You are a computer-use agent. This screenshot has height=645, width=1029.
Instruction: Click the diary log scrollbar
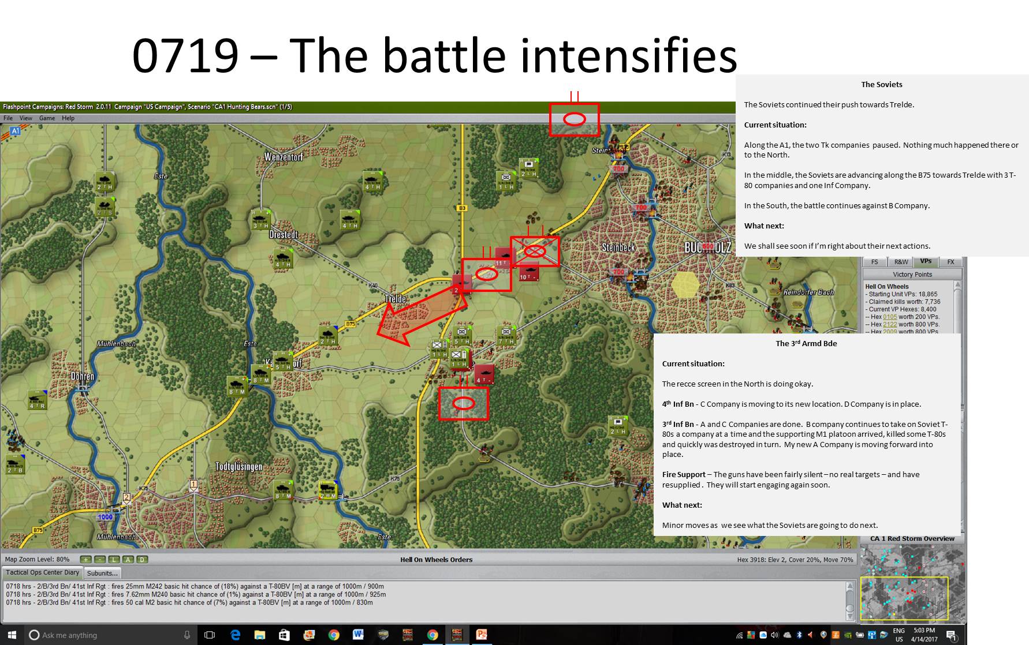coord(849,601)
